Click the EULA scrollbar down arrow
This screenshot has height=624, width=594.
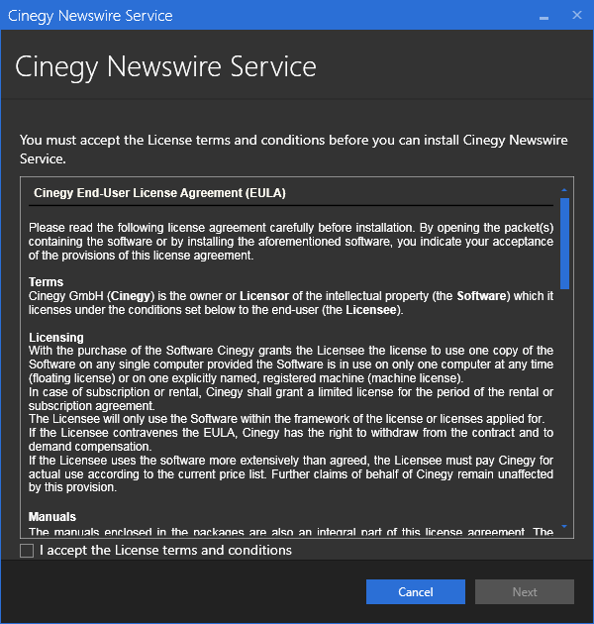(564, 526)
